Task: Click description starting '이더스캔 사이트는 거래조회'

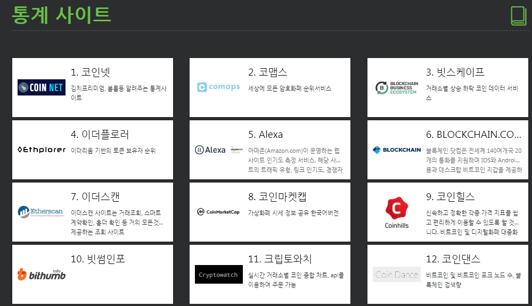Action: (x=117, y=222)
